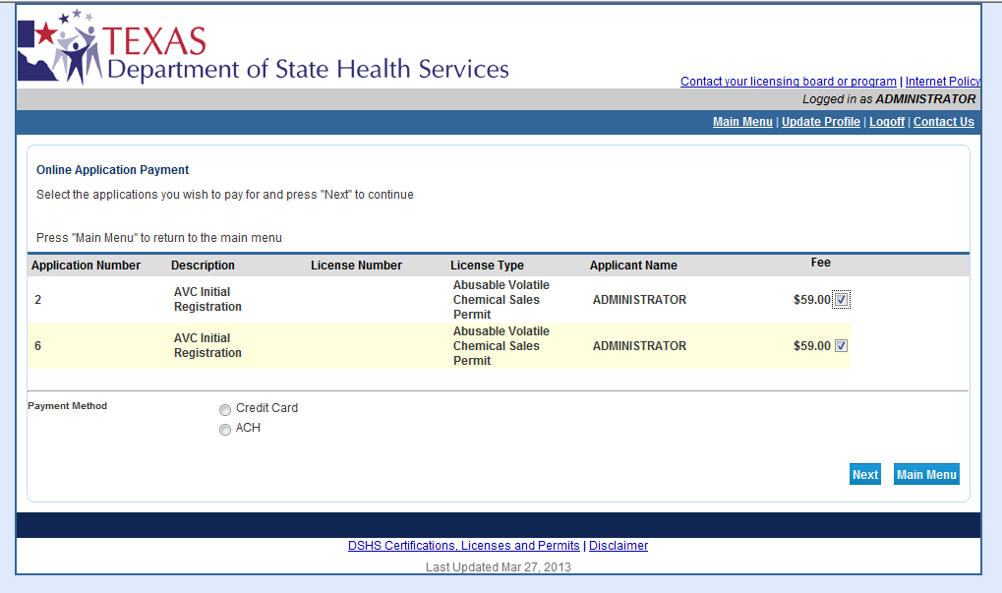Toggle the fee checkbox for application 6
This screenshot has width=1002, height=593.
point(841,346)
